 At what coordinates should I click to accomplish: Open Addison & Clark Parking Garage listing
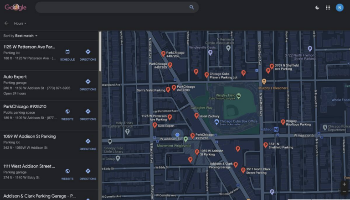pos(39,196)
